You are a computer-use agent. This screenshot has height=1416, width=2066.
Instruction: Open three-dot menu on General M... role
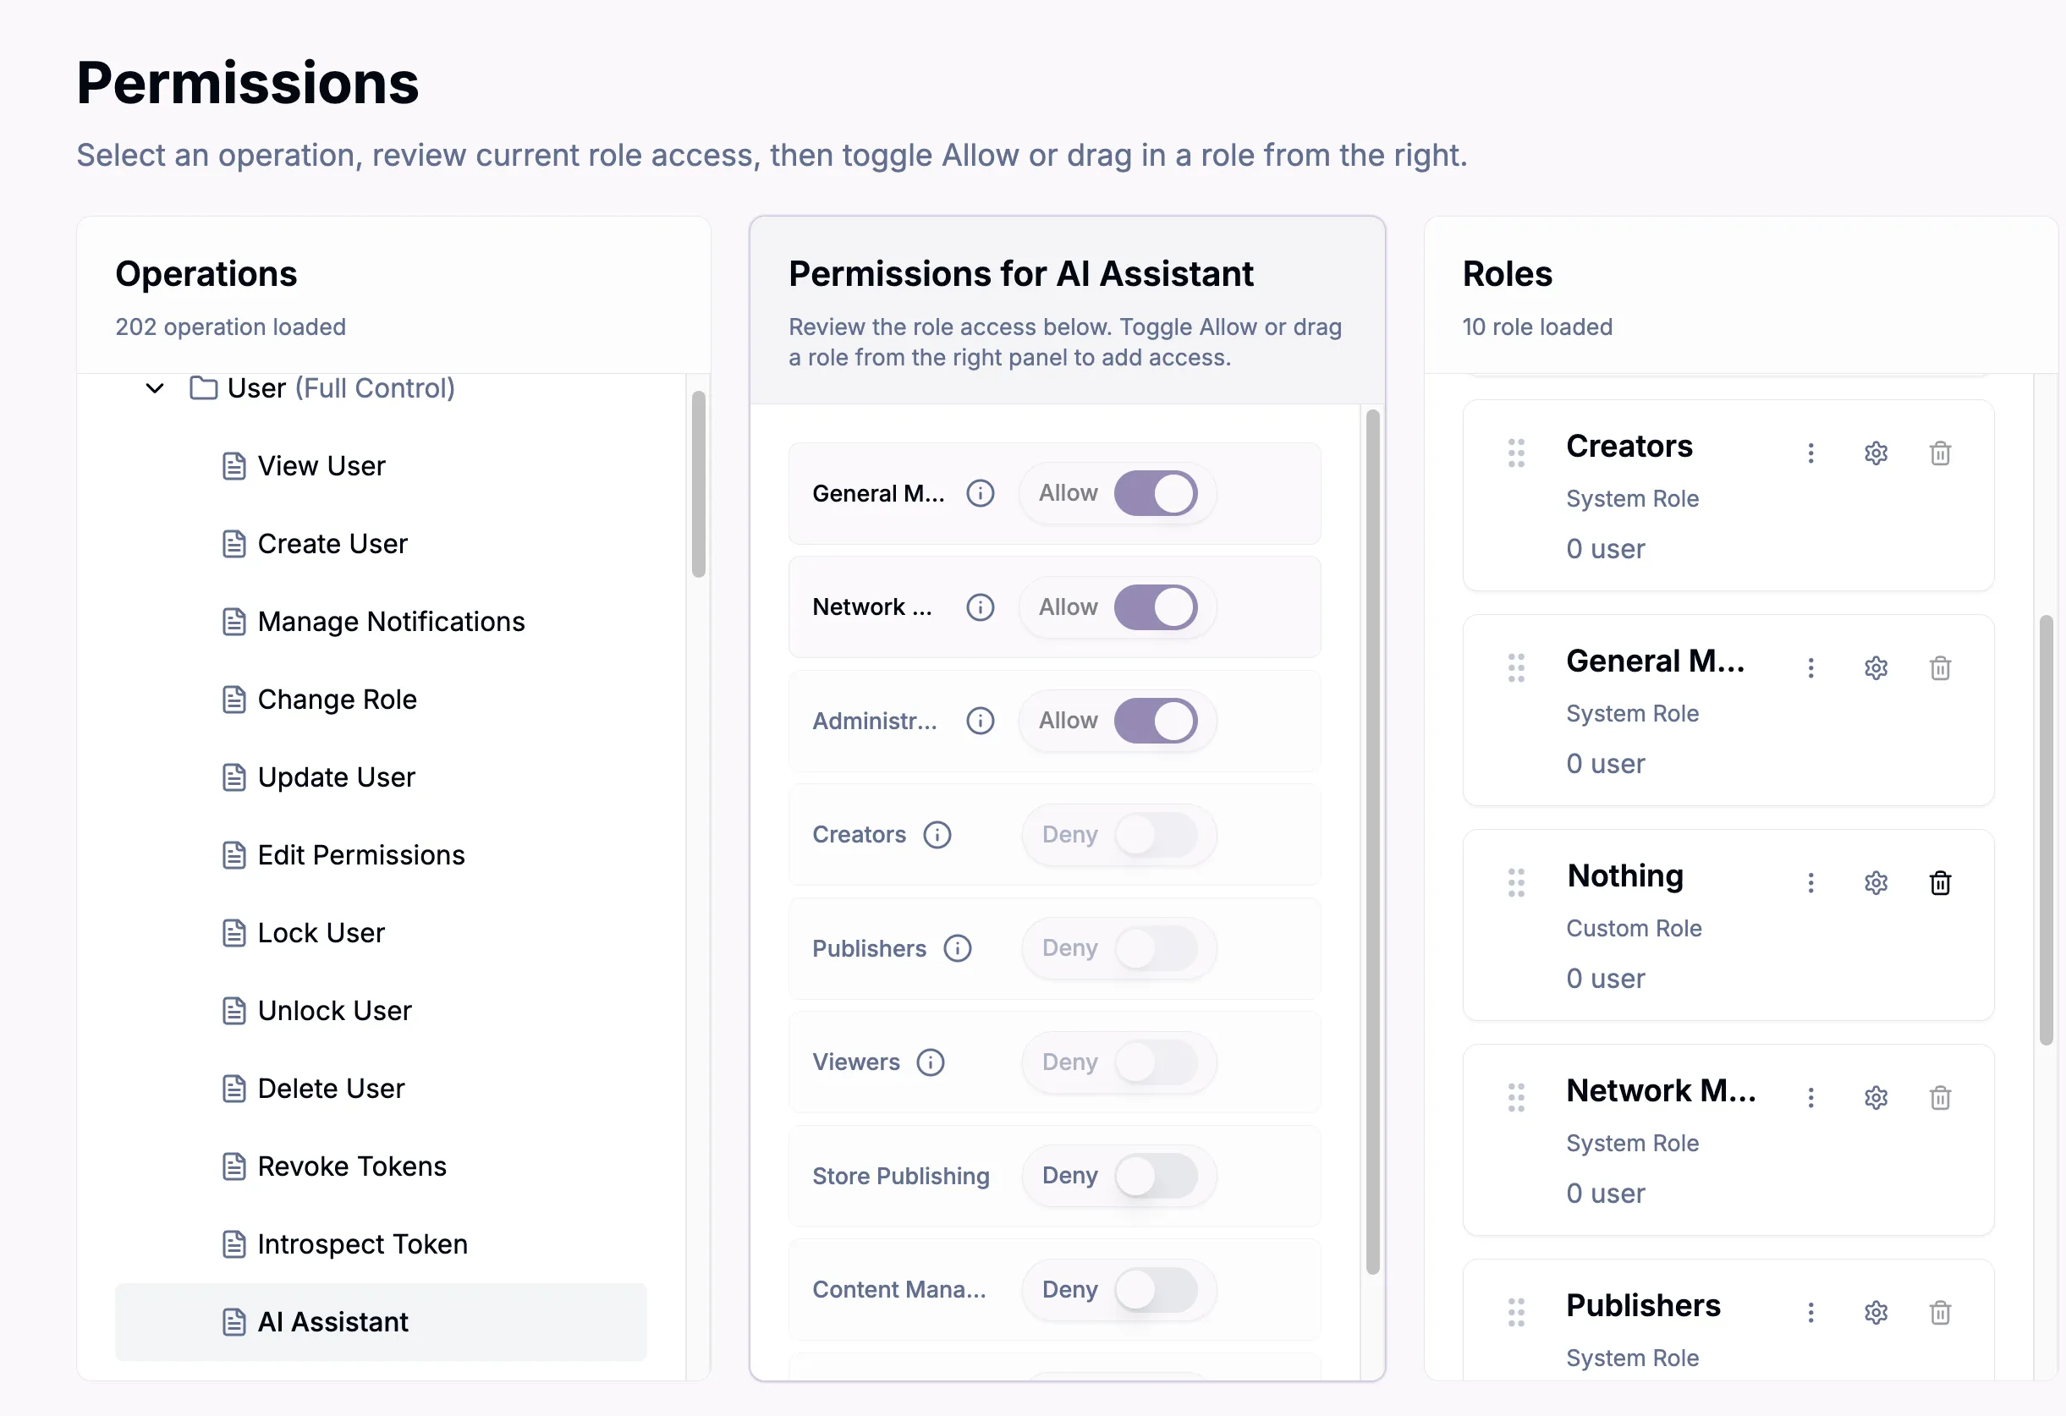coord(1810,668)
